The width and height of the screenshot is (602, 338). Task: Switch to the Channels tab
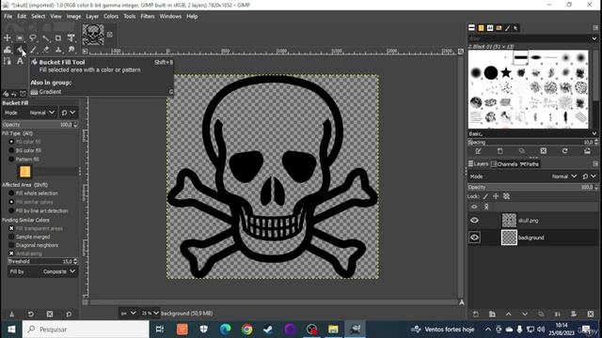click(x=504, y=164)
